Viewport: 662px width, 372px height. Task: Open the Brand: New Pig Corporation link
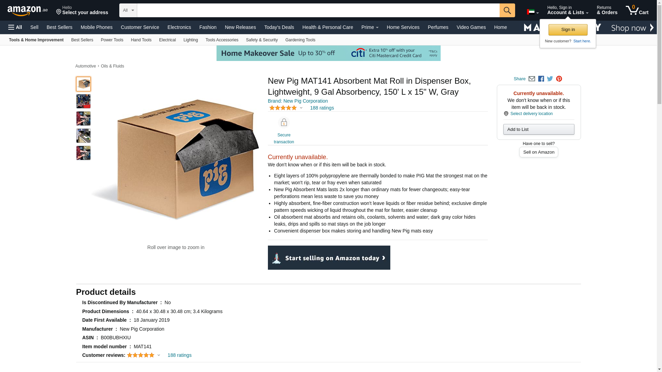[298, 101]
